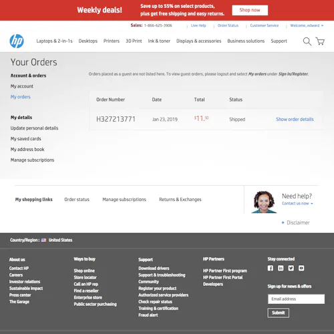Open the shopping cart icon
334x334 pixels.
(x=320, y=41)
